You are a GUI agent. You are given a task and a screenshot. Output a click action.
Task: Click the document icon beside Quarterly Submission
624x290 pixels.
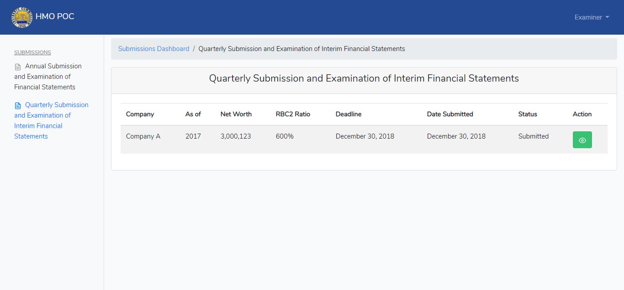[18, 105]
